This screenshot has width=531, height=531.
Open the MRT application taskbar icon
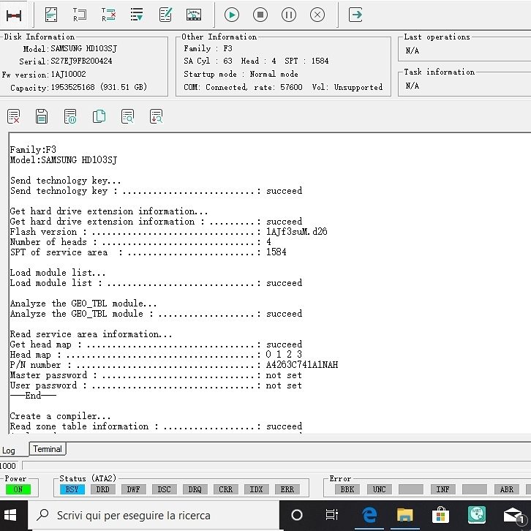pos(477,516)
